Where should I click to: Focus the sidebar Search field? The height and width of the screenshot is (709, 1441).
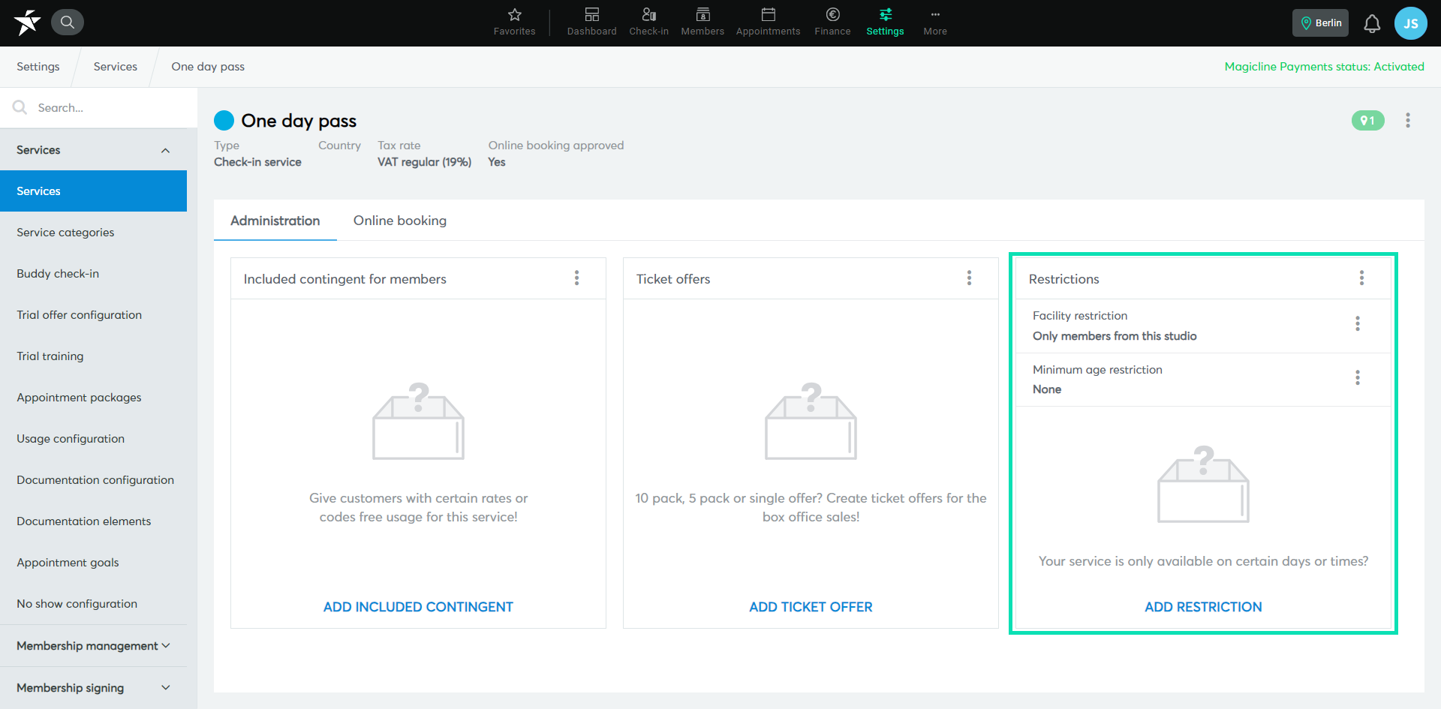click(x=98, y=108)
